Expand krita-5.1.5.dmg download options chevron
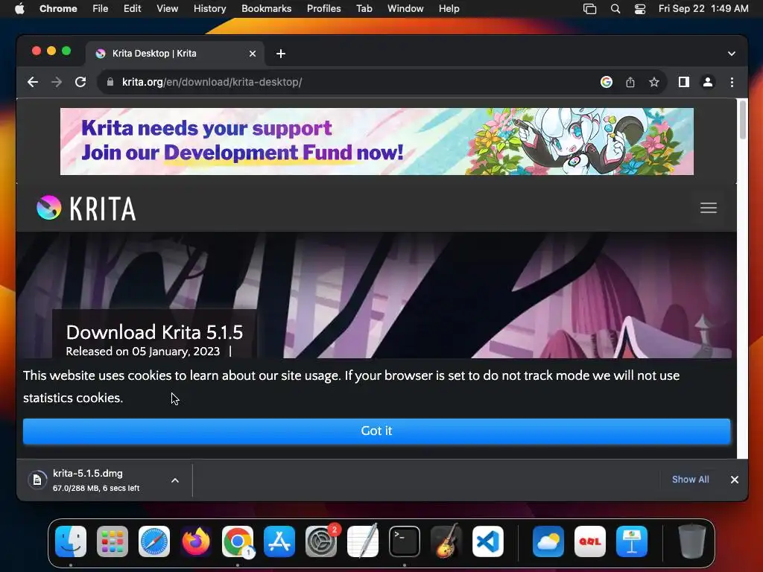This screenshot has width=763, height=572. pyautogui.click(x=175, y=480)
